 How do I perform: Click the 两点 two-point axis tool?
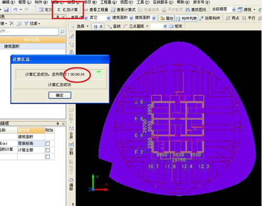[232, 18]
